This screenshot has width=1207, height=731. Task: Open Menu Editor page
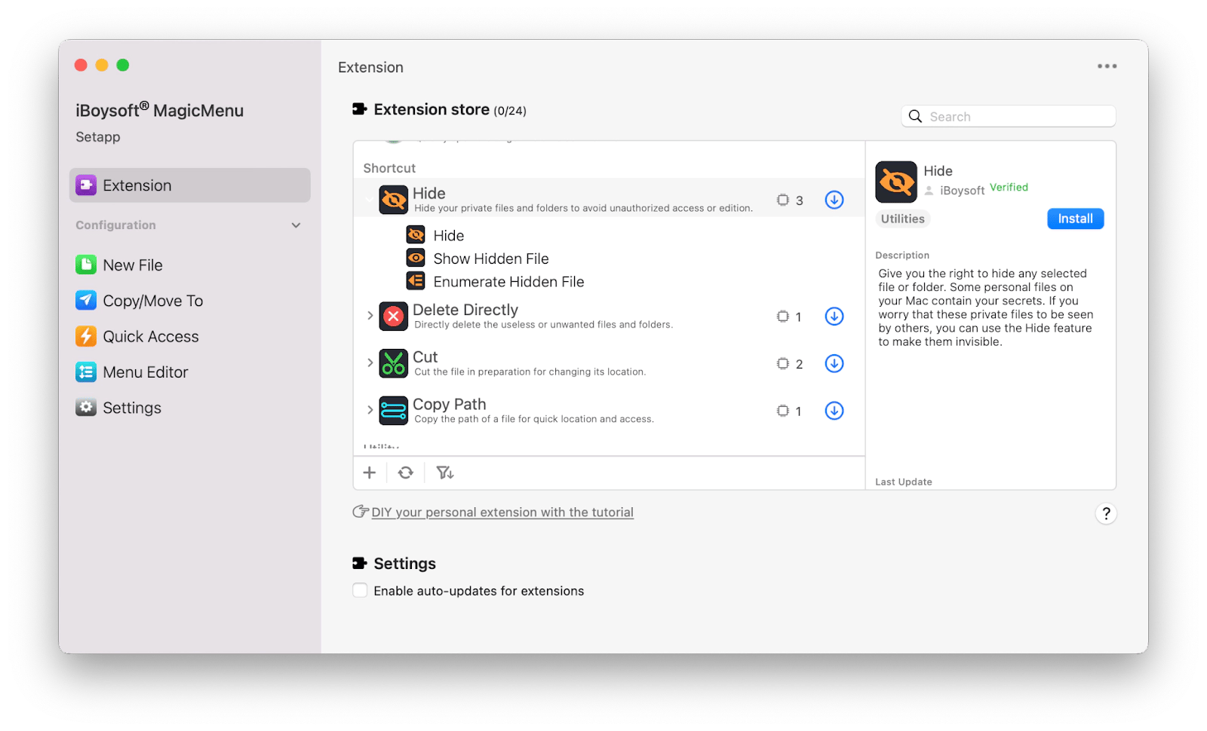(x=132, y=372)
